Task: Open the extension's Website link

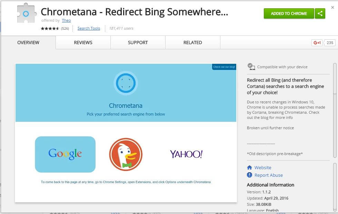Action: (x=263, y=167)
